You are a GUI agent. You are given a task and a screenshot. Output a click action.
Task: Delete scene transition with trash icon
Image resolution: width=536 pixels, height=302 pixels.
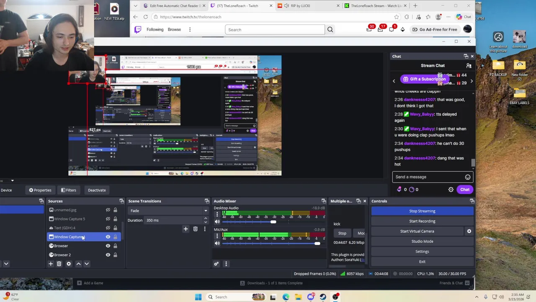[x=195, y=229]
